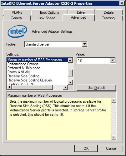This screenshot has width=126, height=156.
Task: Select Preferred NUMA node setting
Action: (x=37, y=68)
